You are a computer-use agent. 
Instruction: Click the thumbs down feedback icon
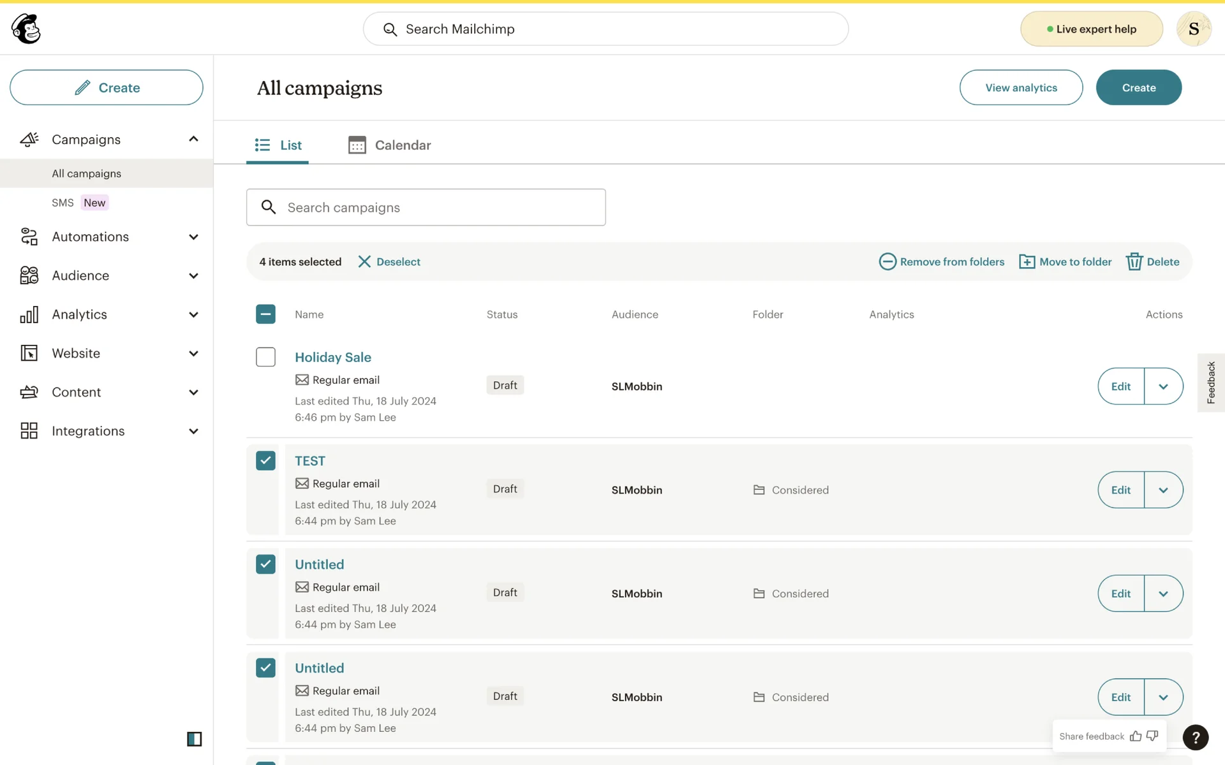[x=1152, y=736]
